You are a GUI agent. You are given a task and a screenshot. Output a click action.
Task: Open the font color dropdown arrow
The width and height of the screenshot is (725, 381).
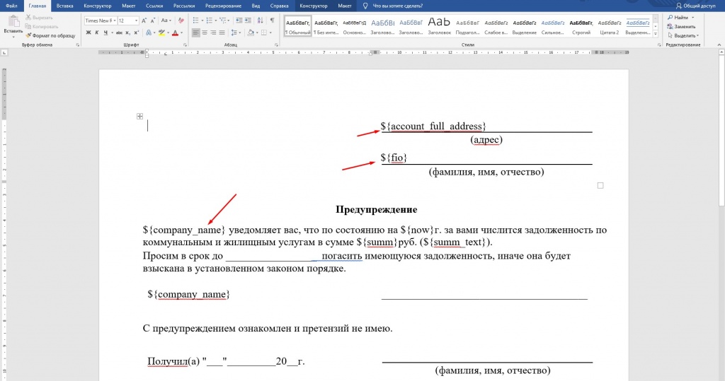(x=181, y=33)
